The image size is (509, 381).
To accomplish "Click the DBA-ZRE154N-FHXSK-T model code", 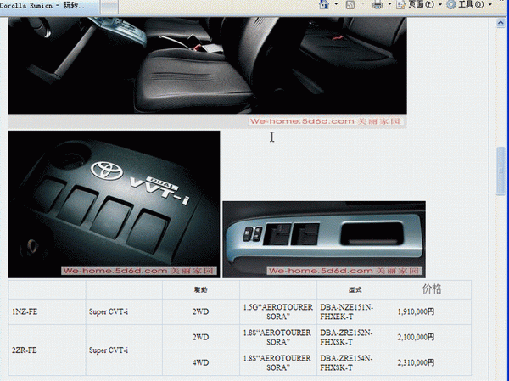I will click(x=346, y=363).
